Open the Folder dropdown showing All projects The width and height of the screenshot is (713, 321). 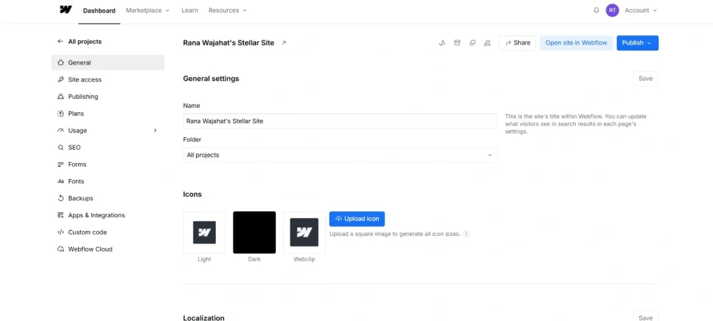(x=340, y=155)
